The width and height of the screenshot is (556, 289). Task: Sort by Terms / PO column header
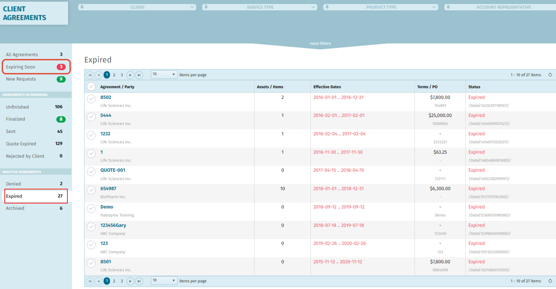click(427, 87)
